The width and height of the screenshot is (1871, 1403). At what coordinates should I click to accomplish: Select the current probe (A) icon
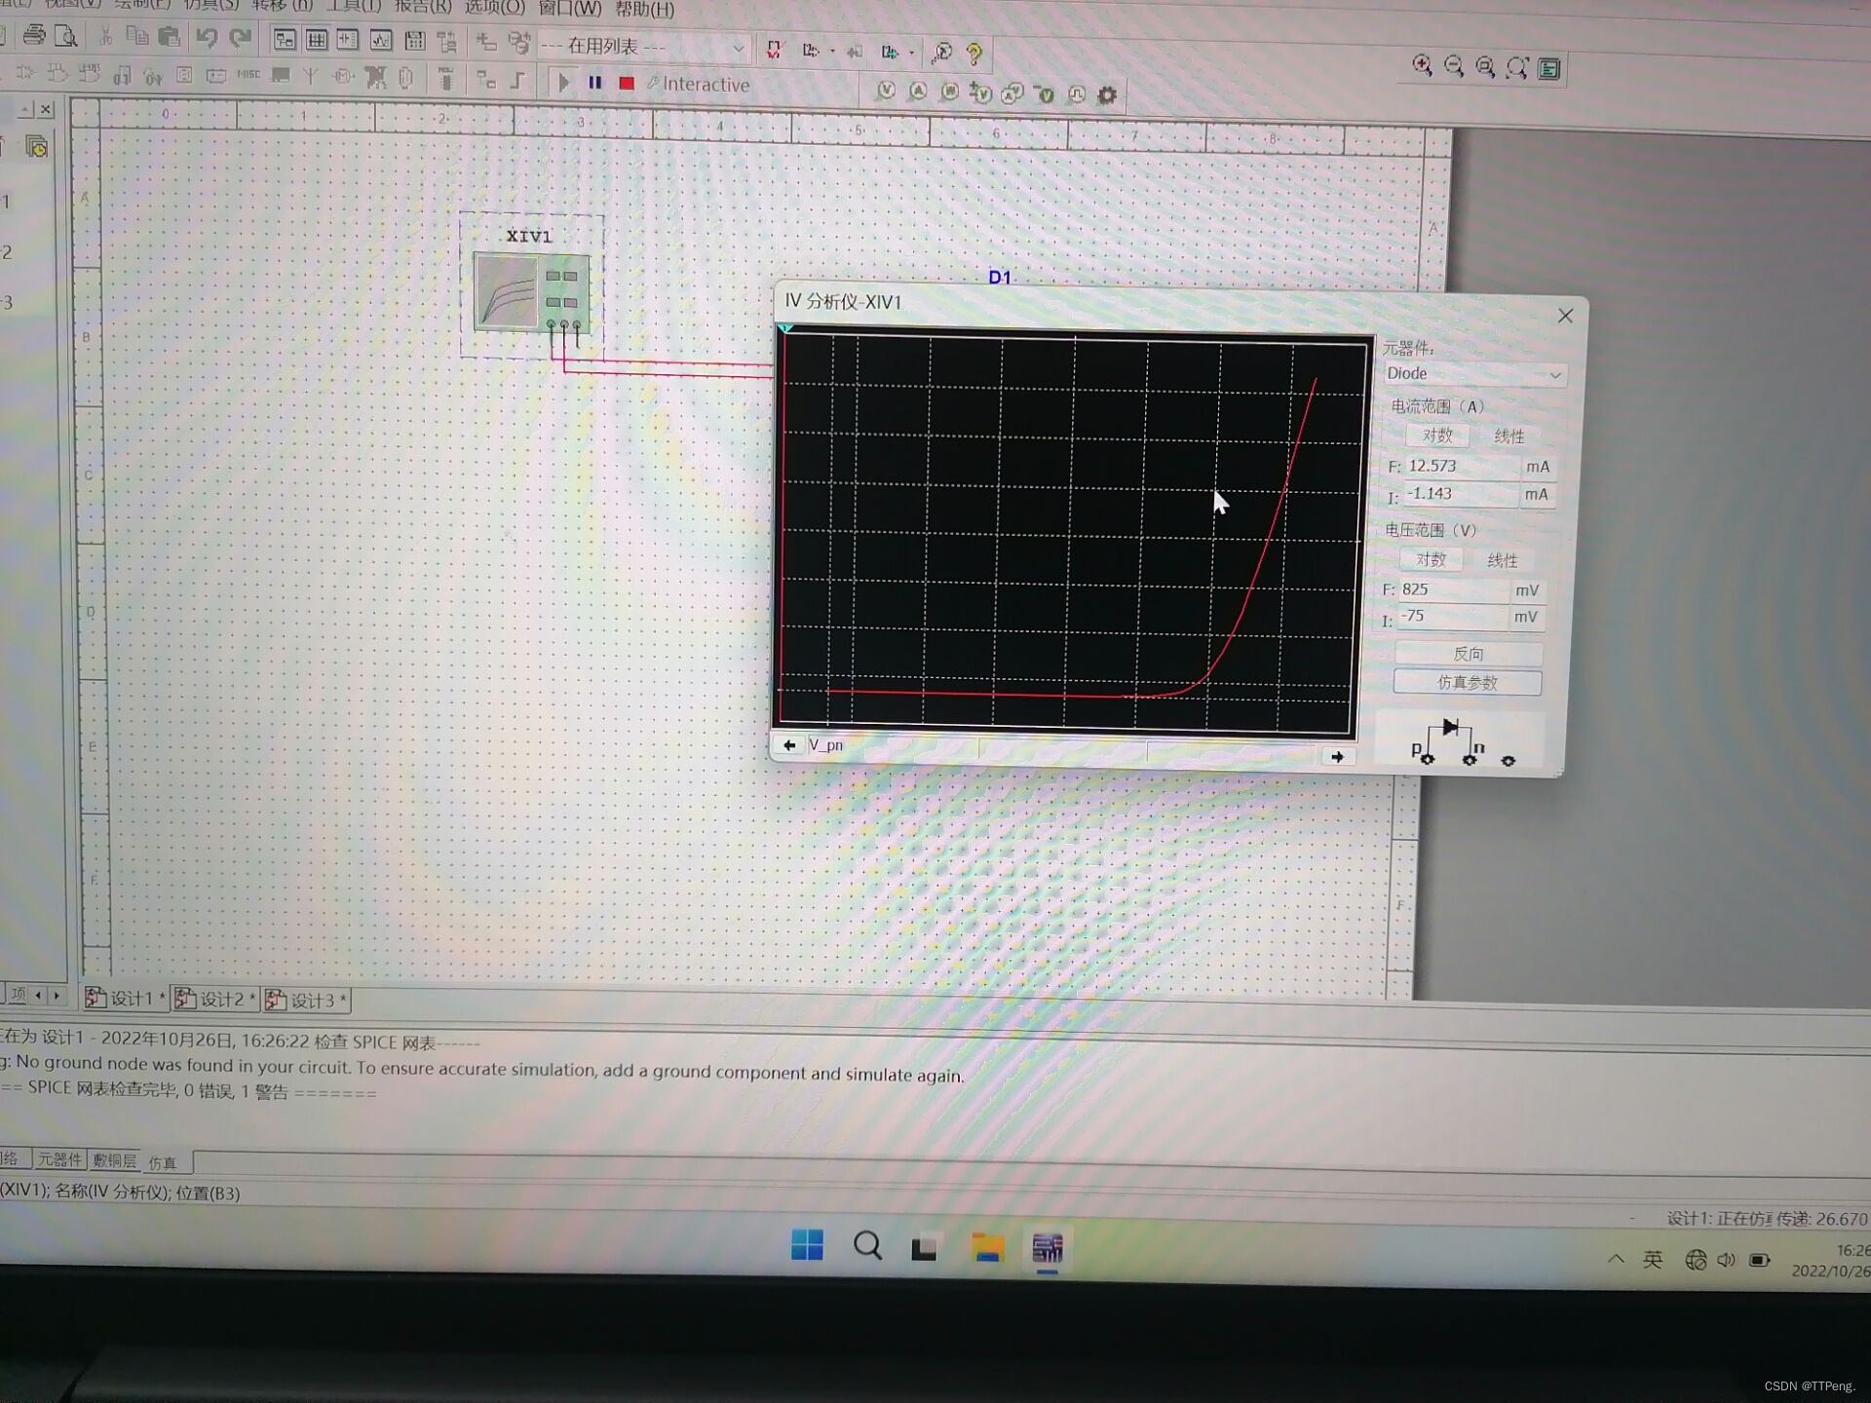point(918,92)
